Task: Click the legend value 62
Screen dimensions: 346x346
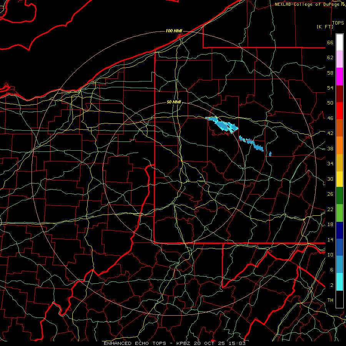Action: (x=330, y=58)
